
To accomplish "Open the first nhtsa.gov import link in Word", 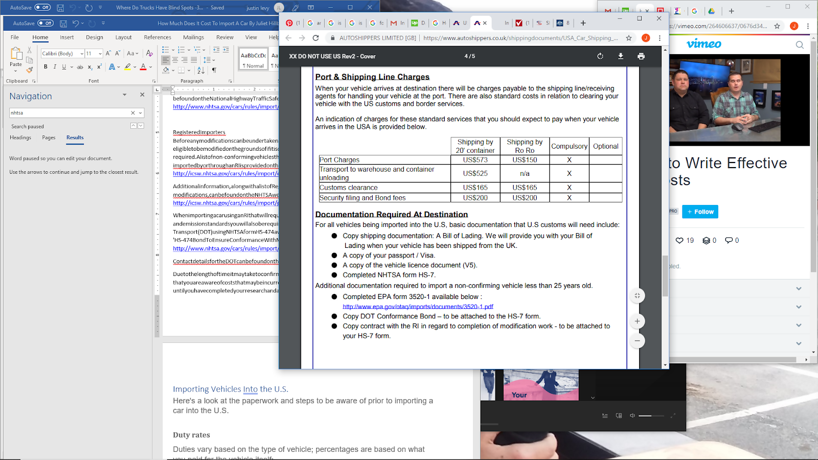I will 225,107.
